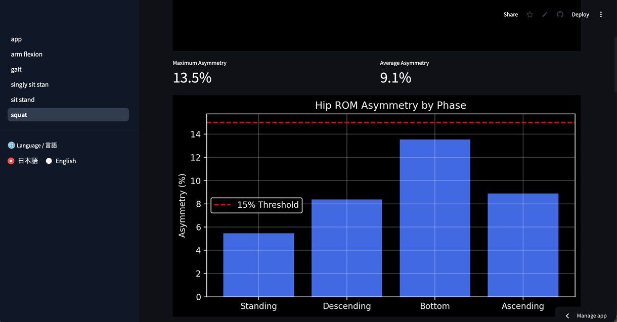Select the 日本語 language radio button
Image resolution: width=617 pixels, height=322 pixels.
(x=11, y=161)
